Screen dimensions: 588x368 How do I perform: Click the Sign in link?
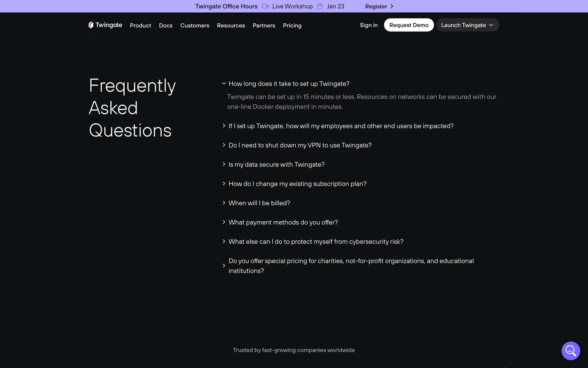pos(369,25)
